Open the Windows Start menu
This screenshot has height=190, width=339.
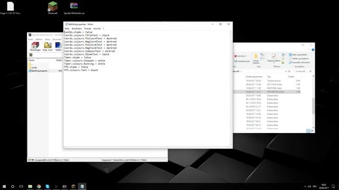click(4, 186)
